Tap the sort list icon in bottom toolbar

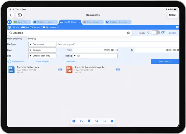[x=104, y=121]
